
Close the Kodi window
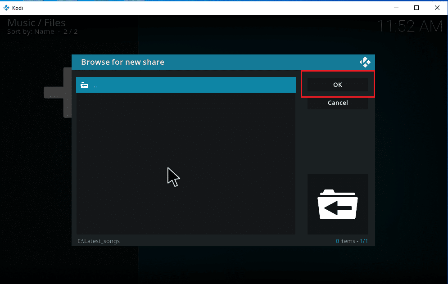coord(437,8)
